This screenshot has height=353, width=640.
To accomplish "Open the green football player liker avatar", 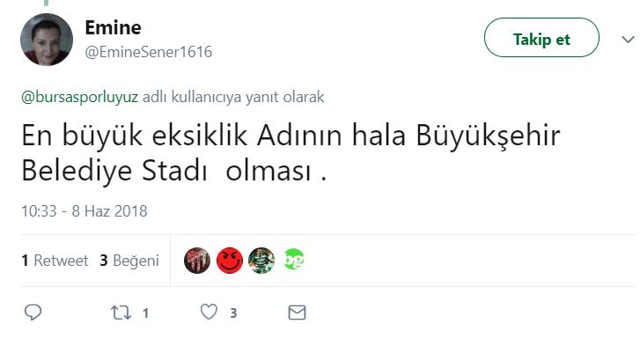I will coord(261,261).
